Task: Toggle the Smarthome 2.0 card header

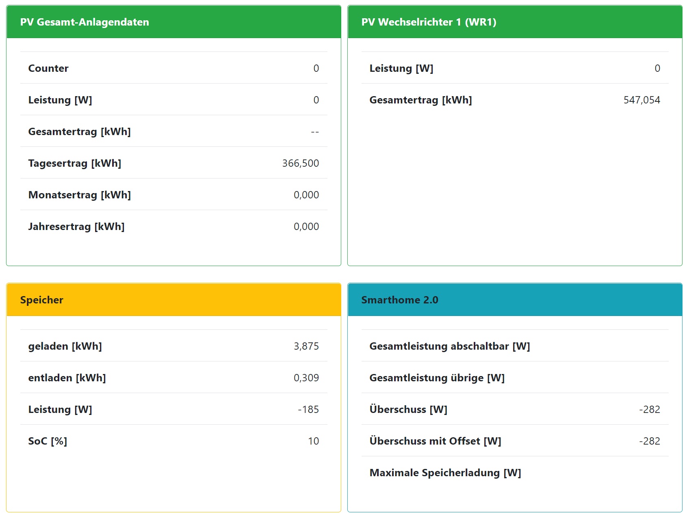Action: 514,300
